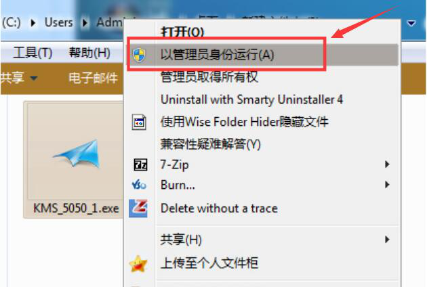Select Uninstall with Smarty Uninstaller 4
This screenshot has height=287, width=427.
[251, 100]
